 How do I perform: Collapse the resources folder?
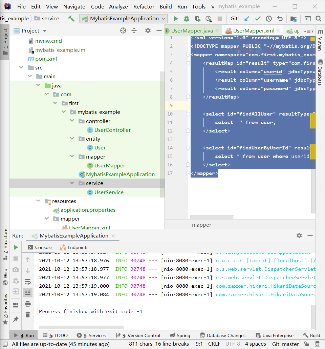(x=38, y=201)
